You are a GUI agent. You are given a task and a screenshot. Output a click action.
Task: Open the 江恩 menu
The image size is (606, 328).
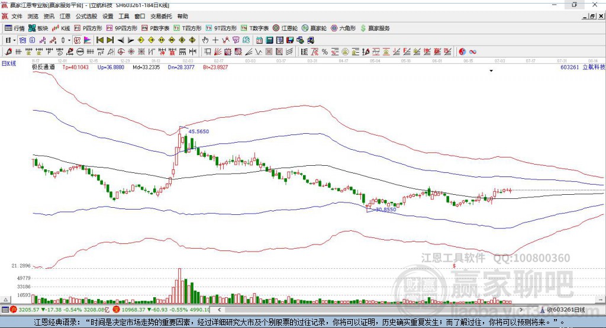coord(65,16)
